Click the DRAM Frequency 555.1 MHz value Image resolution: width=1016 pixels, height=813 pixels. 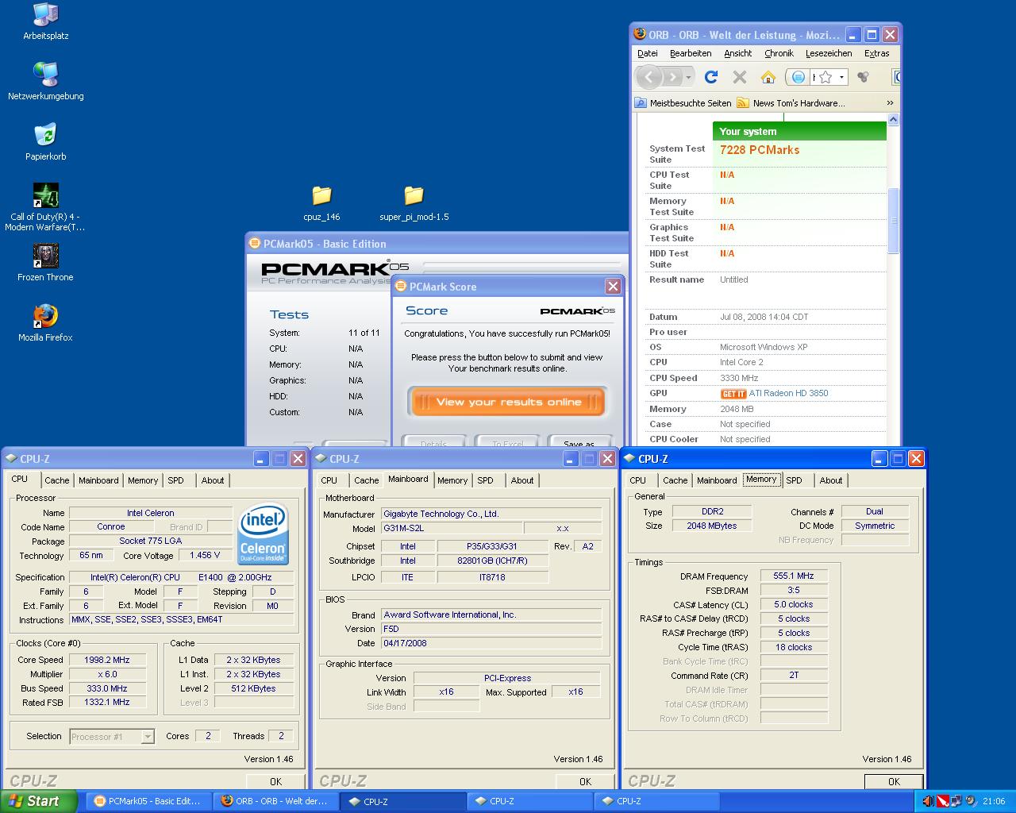[x=794, y=576]
